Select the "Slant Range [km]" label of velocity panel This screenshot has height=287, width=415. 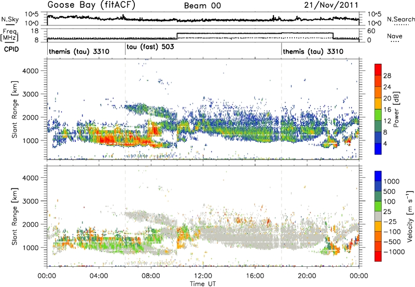(15, 217)
